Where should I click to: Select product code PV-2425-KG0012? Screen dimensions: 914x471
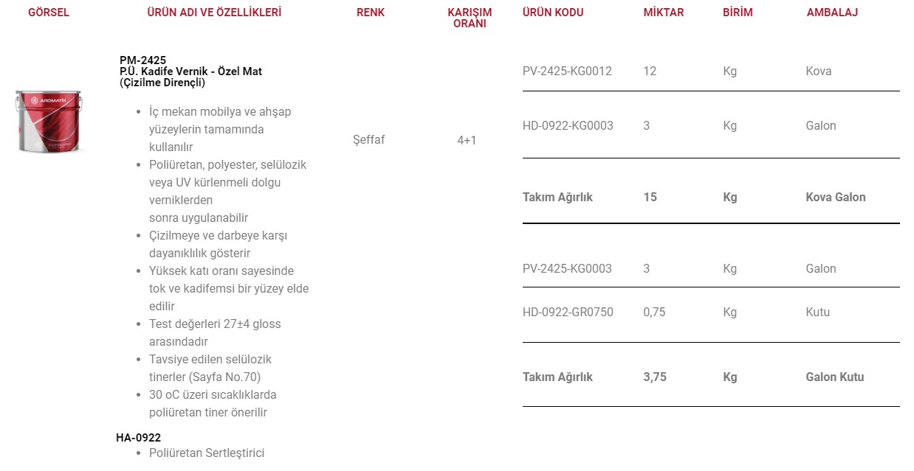567,71
